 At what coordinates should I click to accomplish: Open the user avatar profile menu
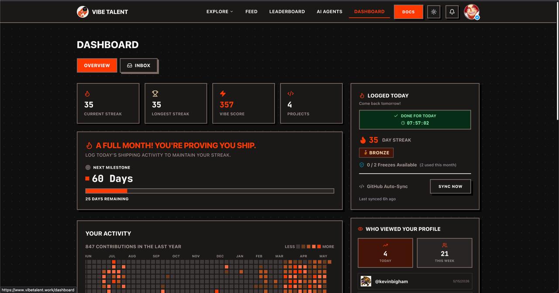tap(472, 12)
